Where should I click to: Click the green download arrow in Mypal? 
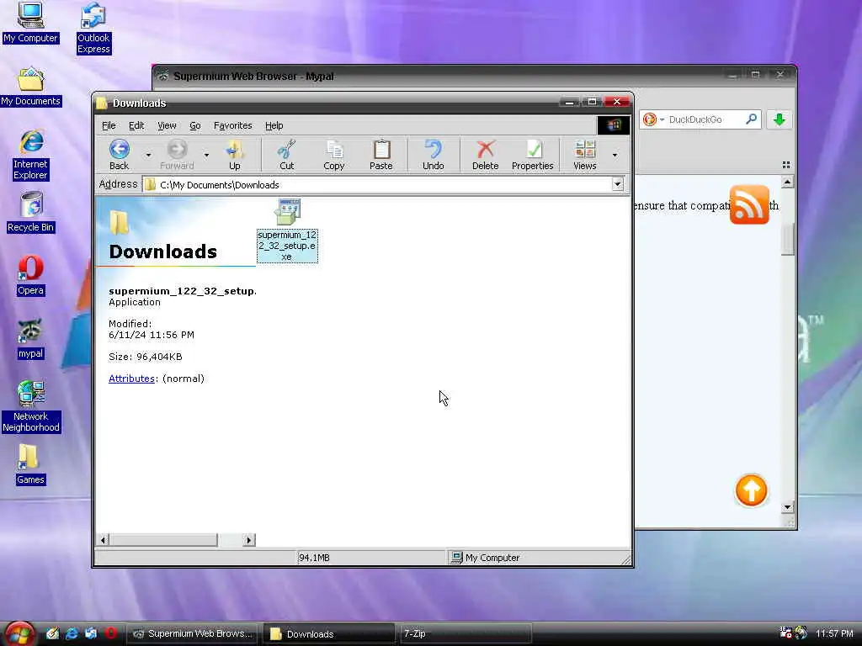779,119
